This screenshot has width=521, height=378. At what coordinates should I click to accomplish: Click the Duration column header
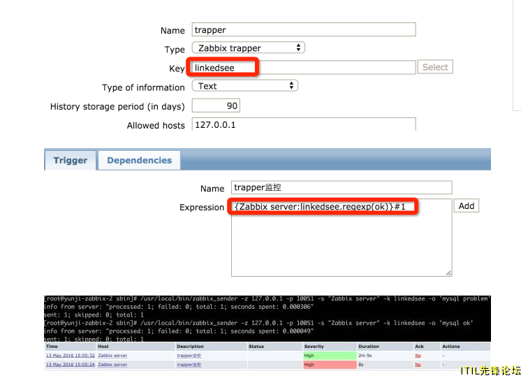[x=369, y=347]
